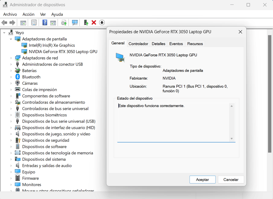Click the Cámaras webcam icon
The image size is (273, 199).
click(x=18, y=83)
